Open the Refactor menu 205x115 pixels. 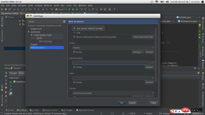48,5
